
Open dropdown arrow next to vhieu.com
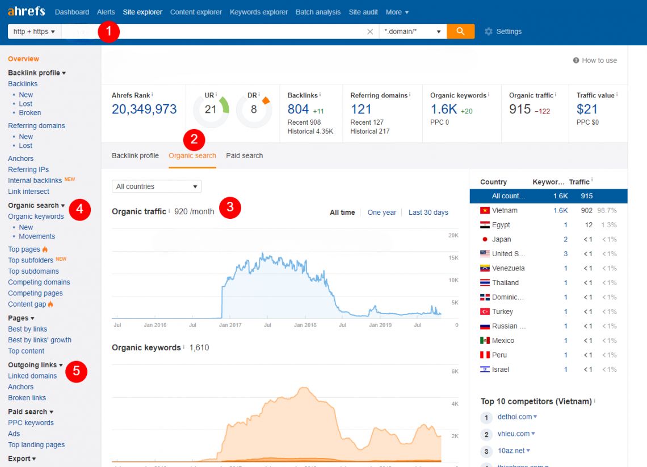(x=533, y=434)
